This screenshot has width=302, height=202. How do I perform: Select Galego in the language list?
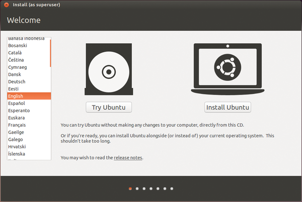pos(29,139)
